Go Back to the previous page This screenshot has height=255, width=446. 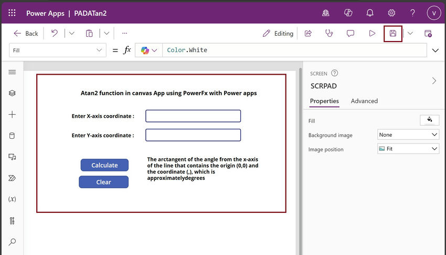click(26, 33)
